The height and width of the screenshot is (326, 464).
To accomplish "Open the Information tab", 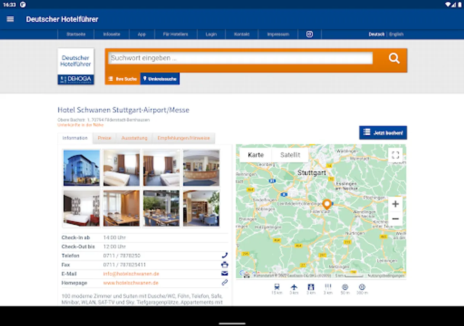I will coord(75,138).
